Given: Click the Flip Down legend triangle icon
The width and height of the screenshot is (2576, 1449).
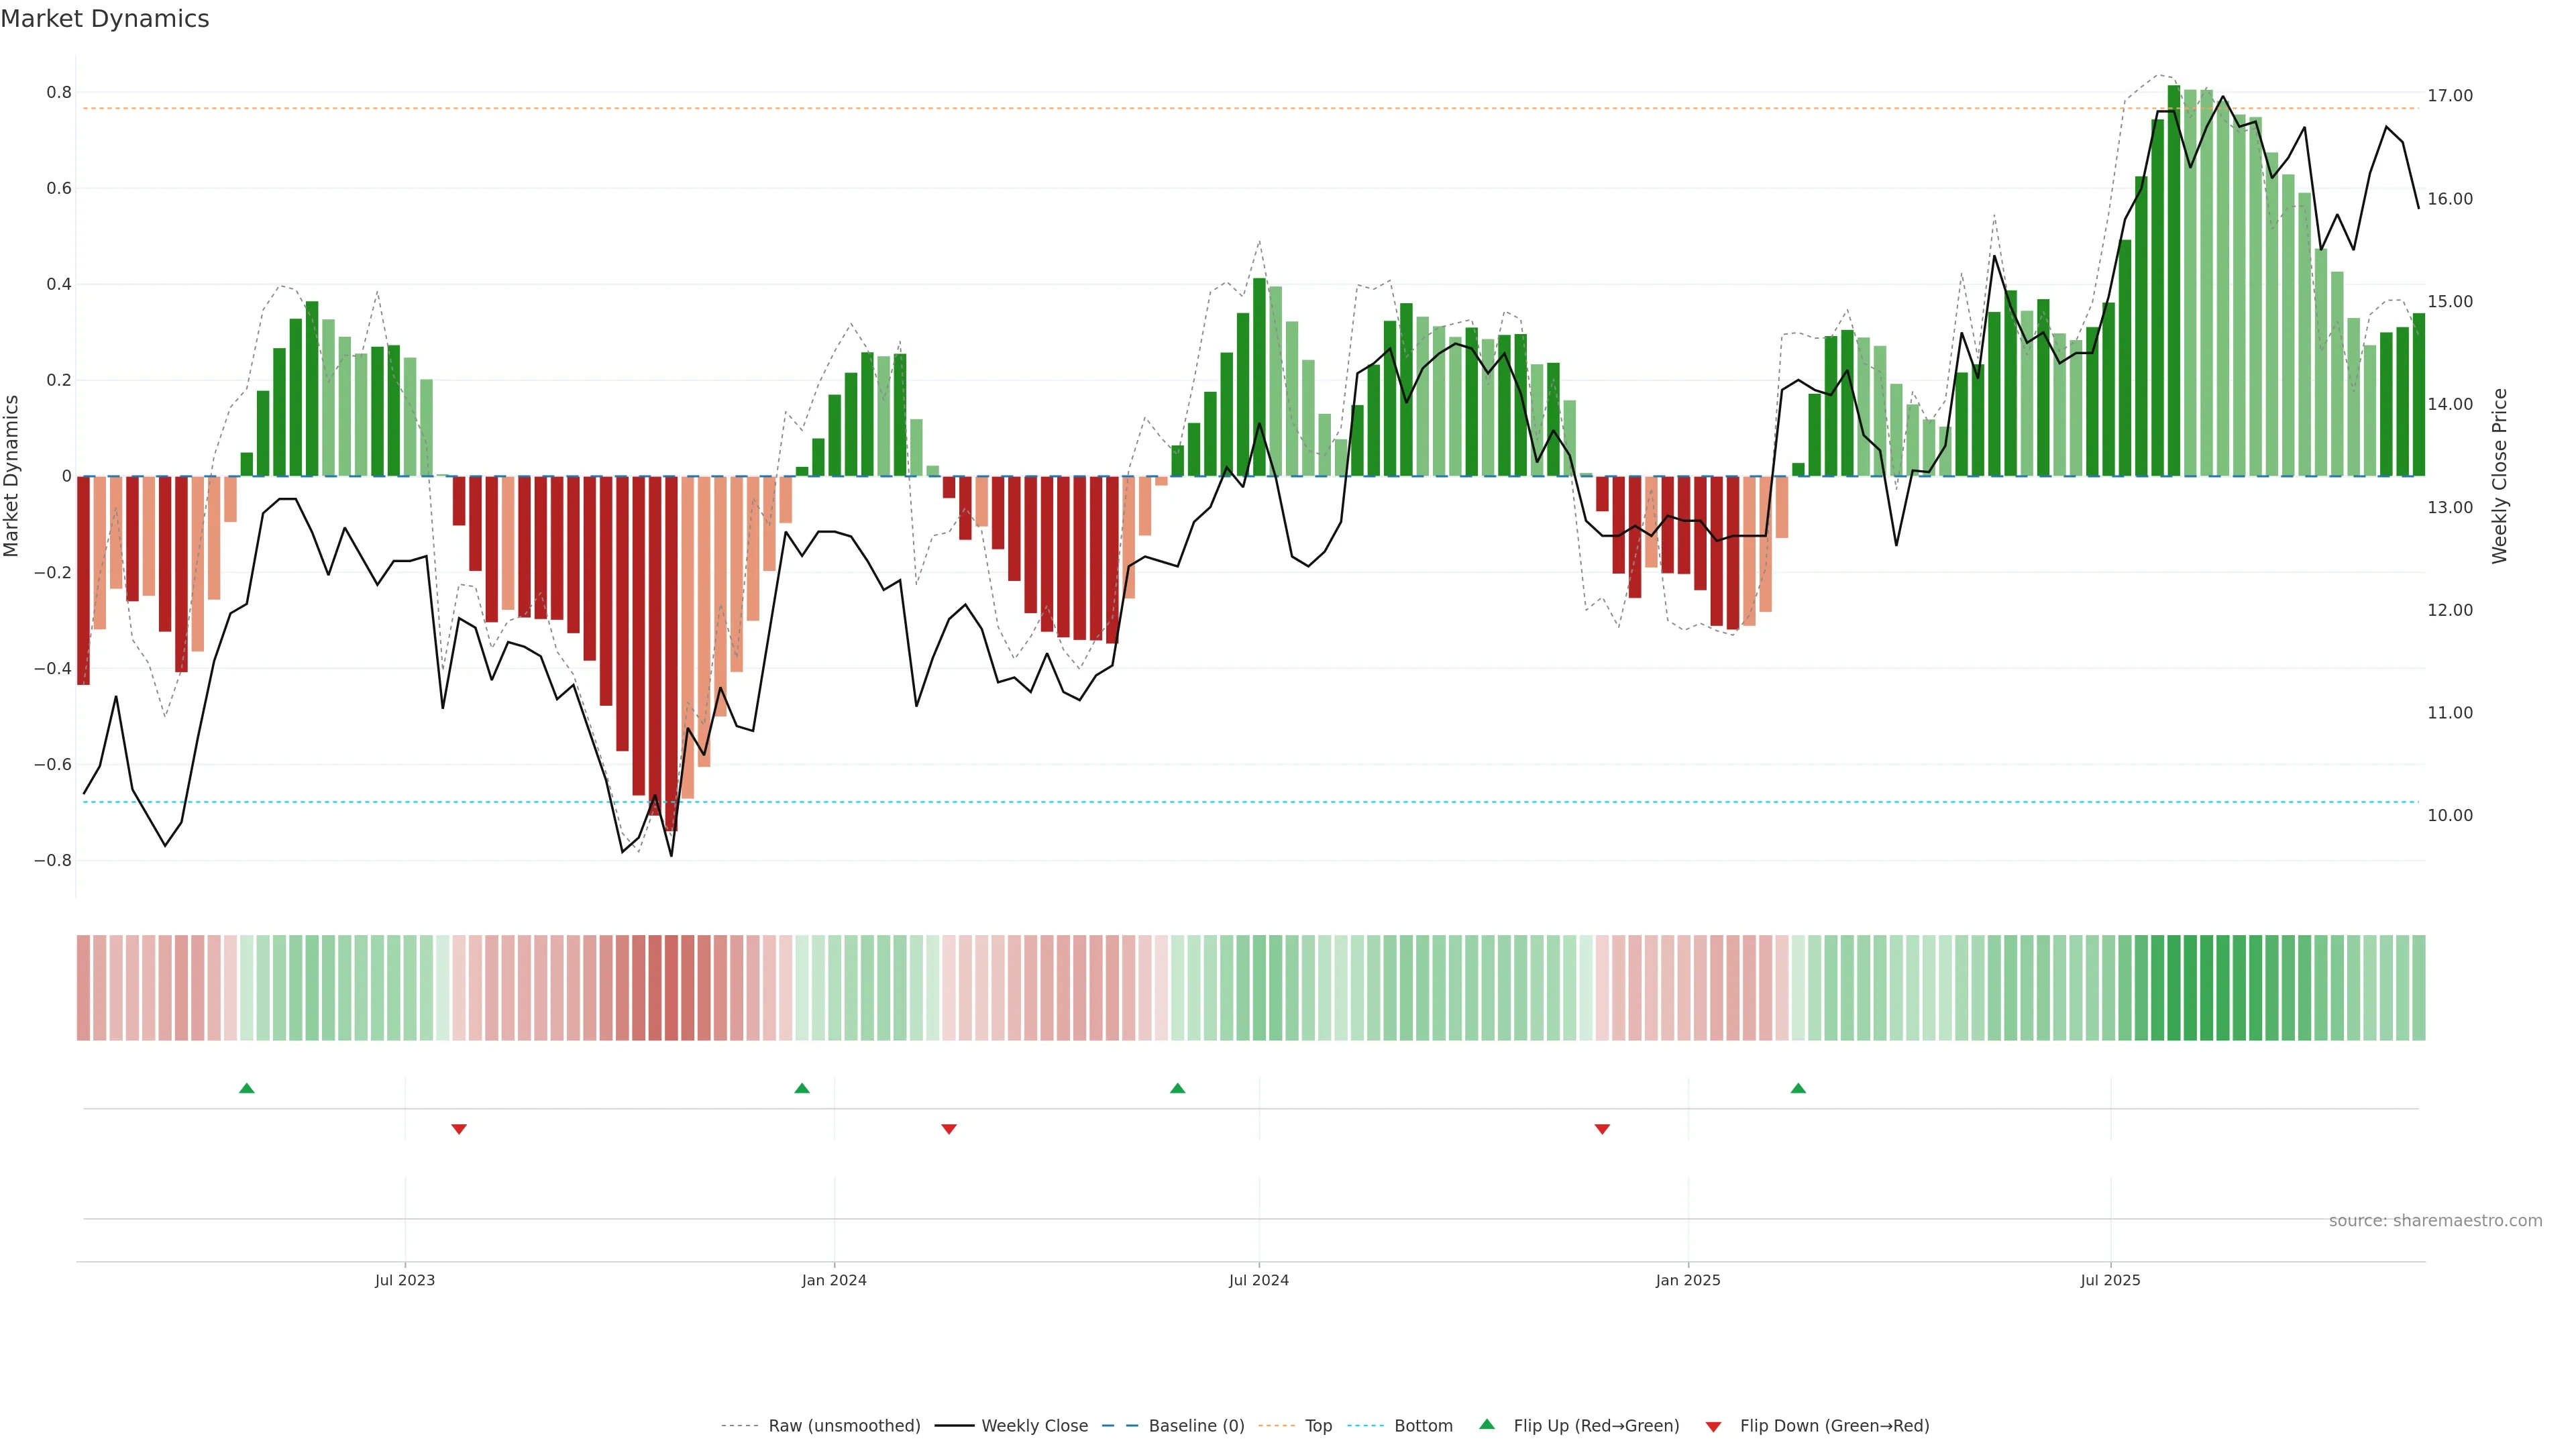Looking at the screenshot, I should [x=1713, y=1426].
